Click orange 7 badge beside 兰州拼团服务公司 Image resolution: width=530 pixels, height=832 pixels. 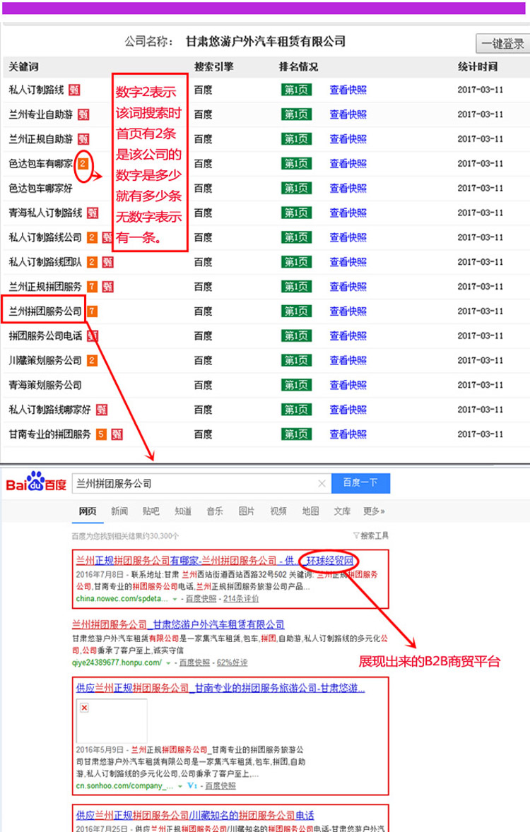click(x=92, y=311)
